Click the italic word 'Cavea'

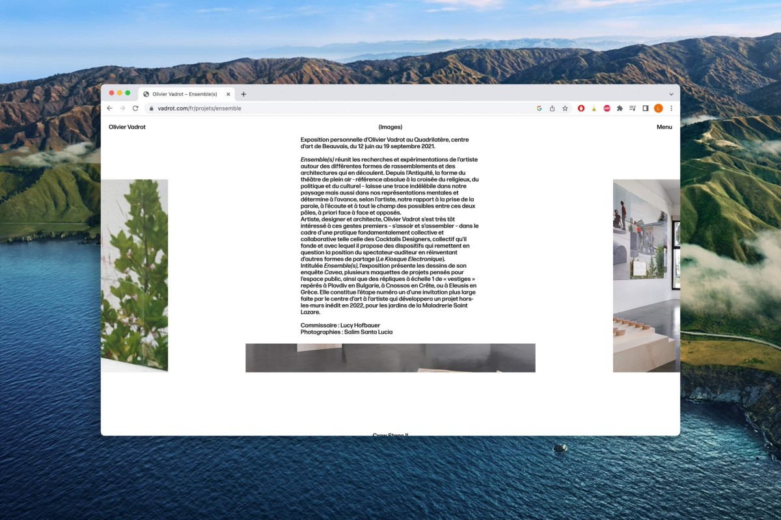pos(333,273)
